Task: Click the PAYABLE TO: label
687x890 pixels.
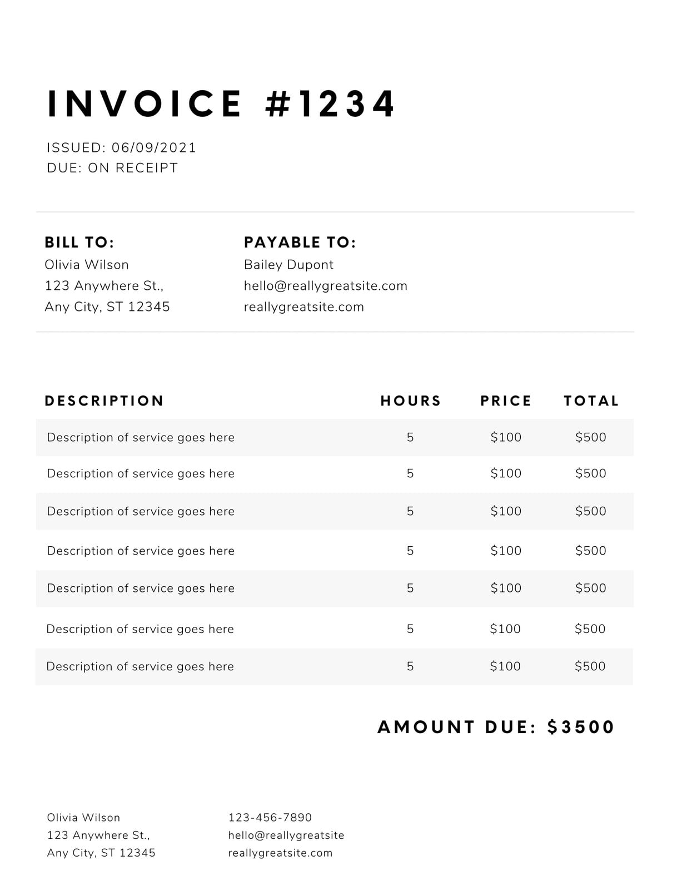Action: (300, 242)
